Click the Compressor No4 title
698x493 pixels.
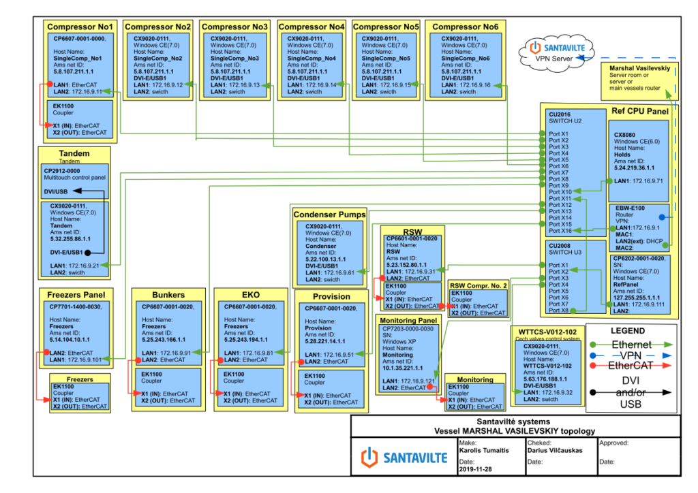312,27
